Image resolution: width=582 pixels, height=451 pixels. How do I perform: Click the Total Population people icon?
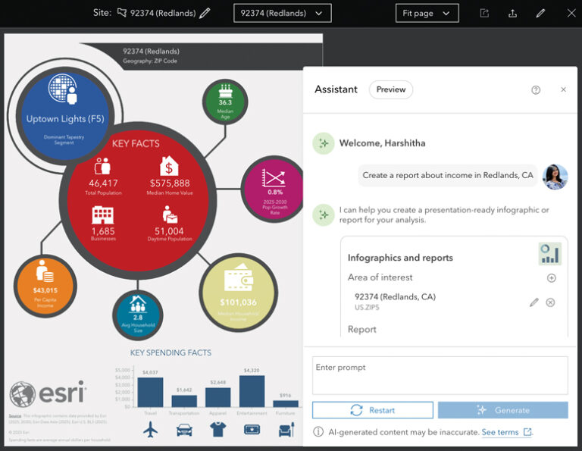pos(102,166)
